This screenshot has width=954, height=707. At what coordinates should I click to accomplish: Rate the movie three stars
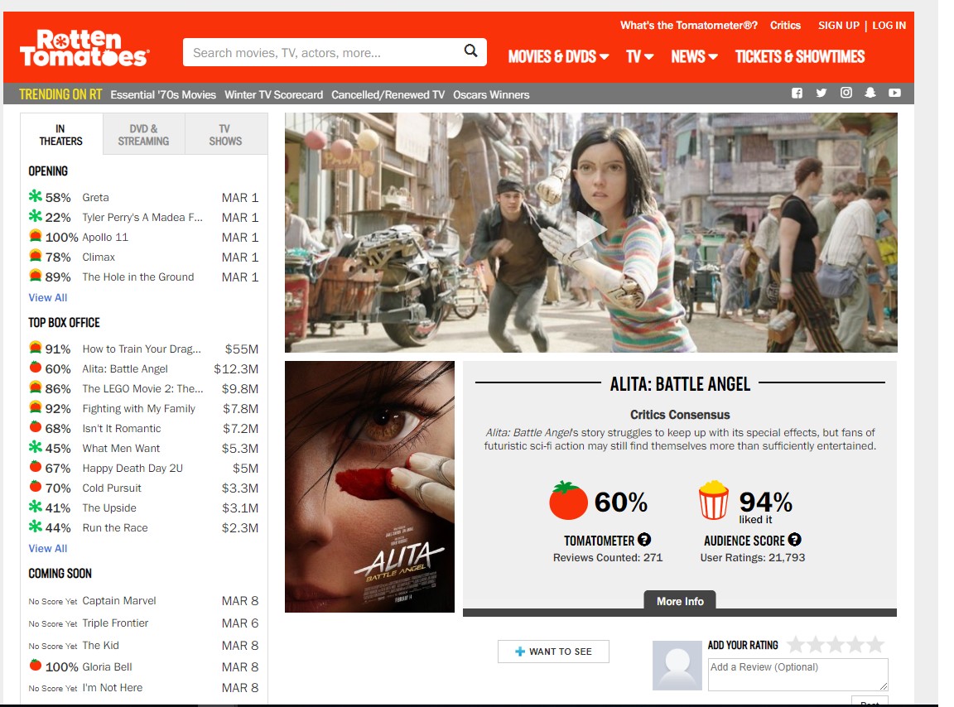coord(836,644)
